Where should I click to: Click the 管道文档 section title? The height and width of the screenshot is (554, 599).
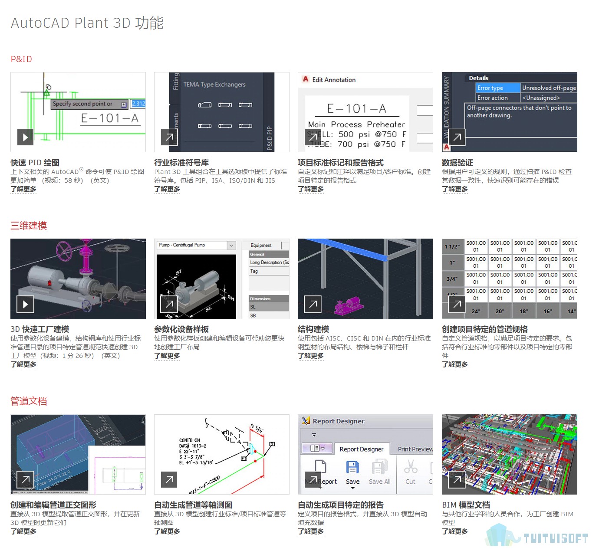click(x=29, y=401)
